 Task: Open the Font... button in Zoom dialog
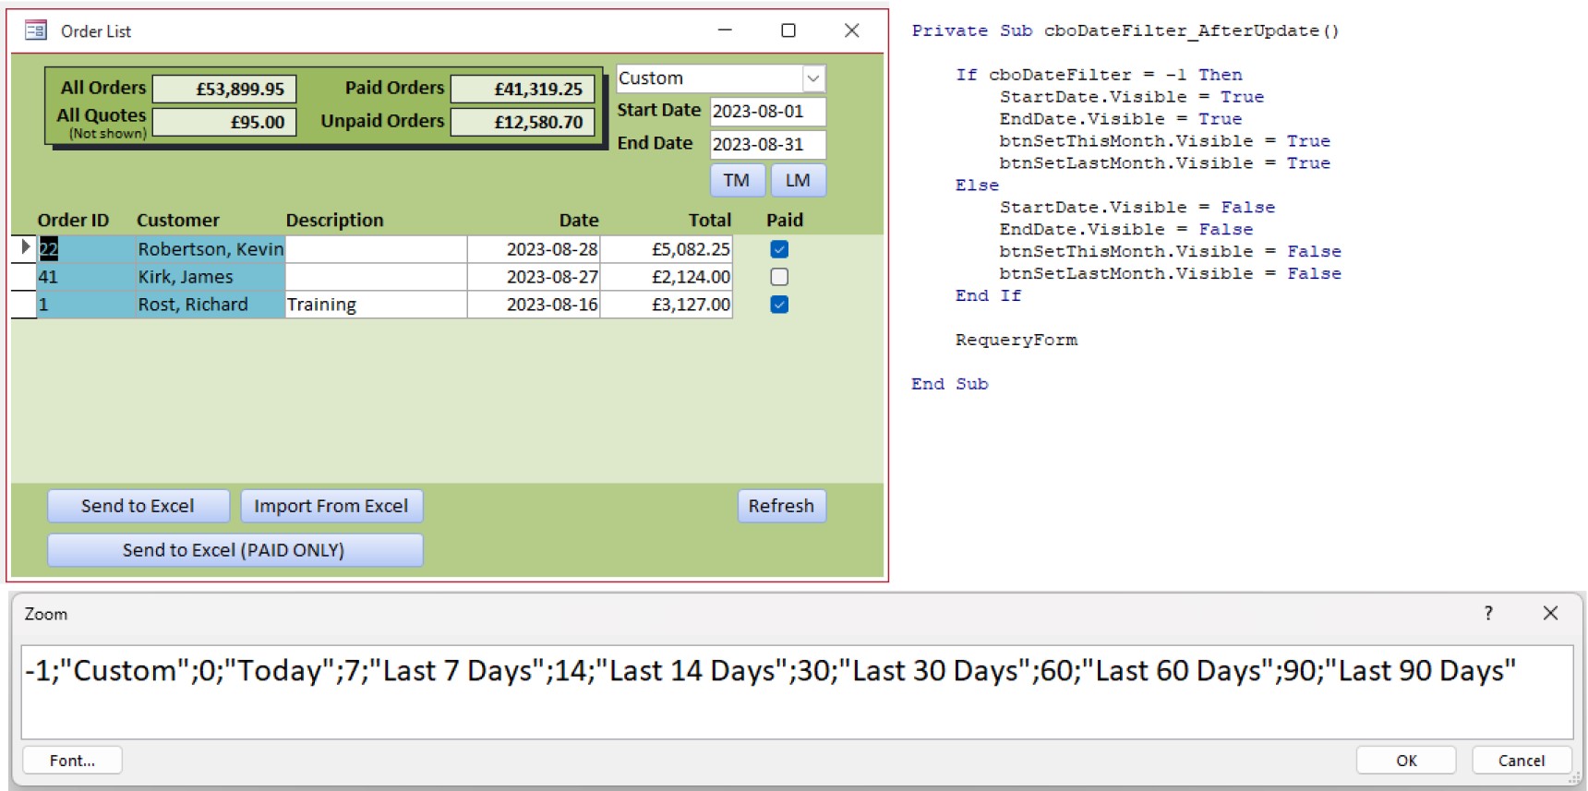[72, 761]
